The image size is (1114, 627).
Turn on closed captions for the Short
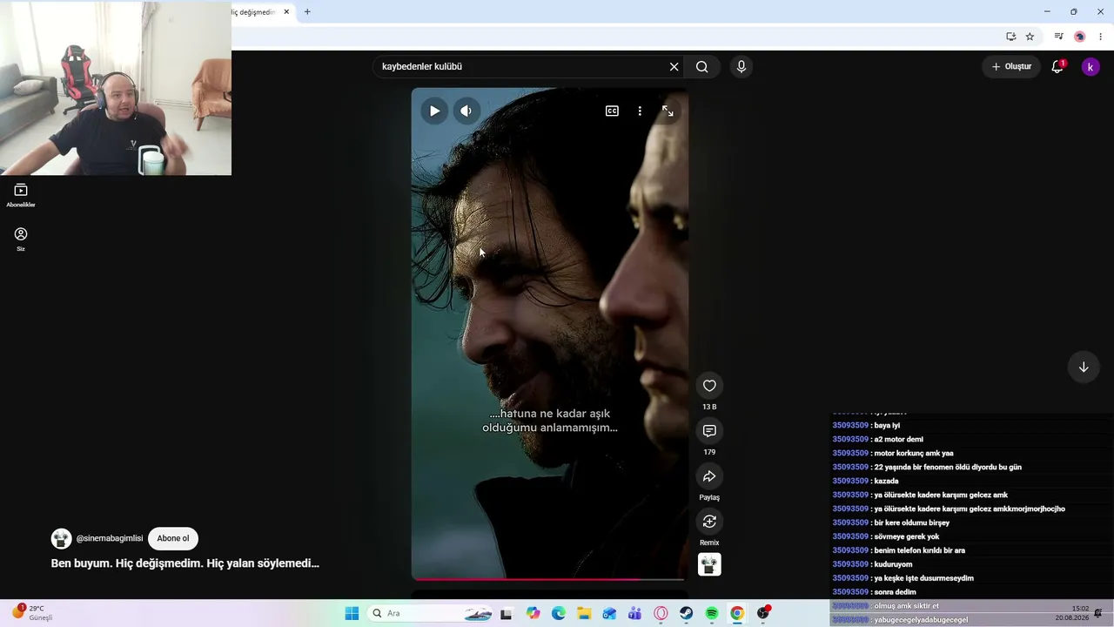click(x=612, y=111)
